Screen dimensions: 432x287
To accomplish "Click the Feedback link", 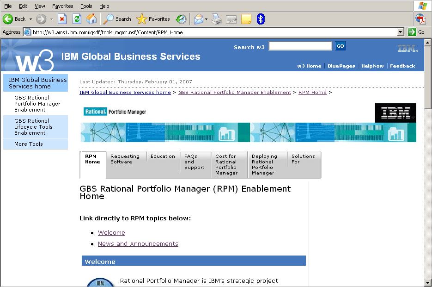I will pyautogui.click(x=402, y=66).
